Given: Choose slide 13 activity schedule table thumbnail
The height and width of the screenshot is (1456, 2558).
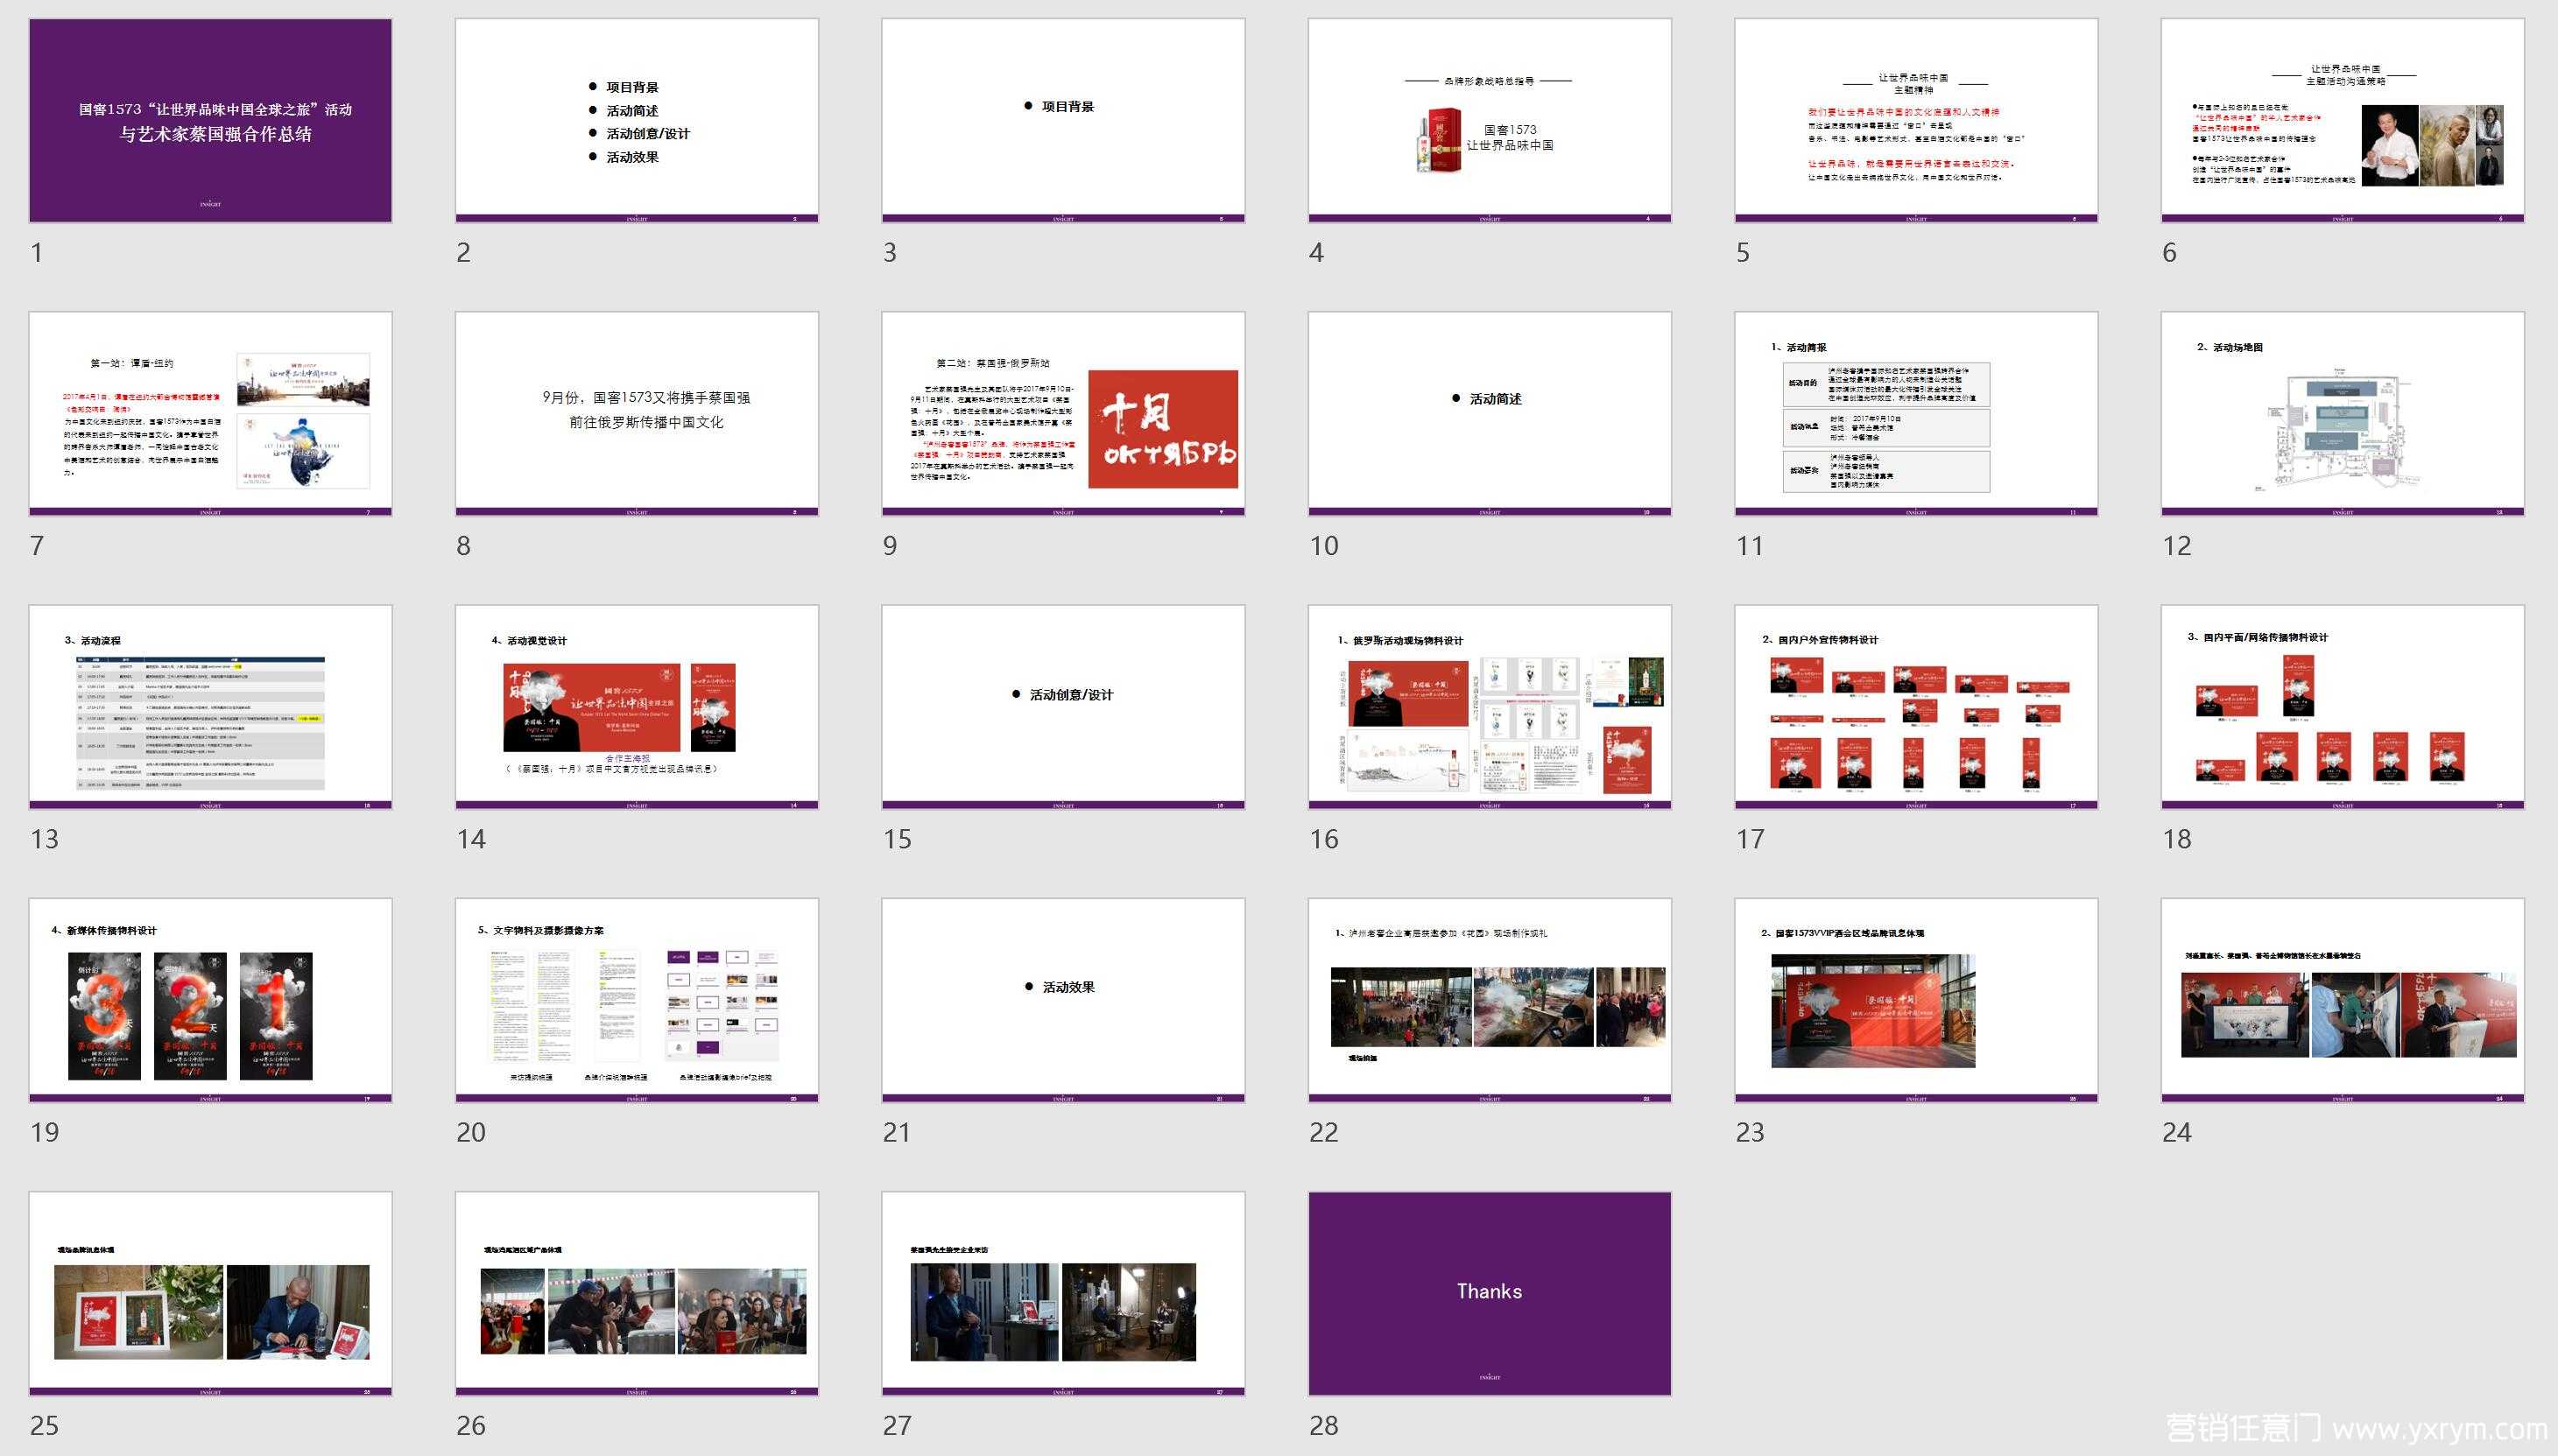Looking at the screenshot, I should pos(210,706).
